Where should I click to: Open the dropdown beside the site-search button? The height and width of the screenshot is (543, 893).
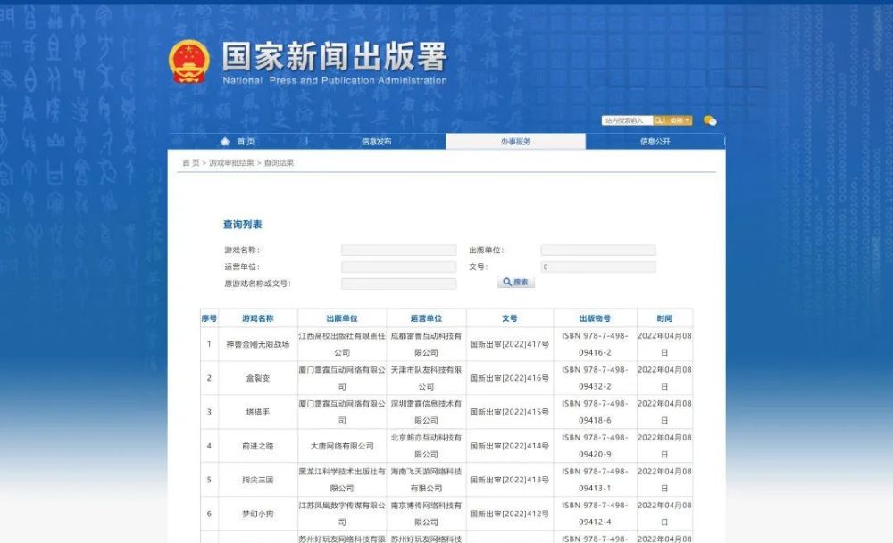coord(679,120)
